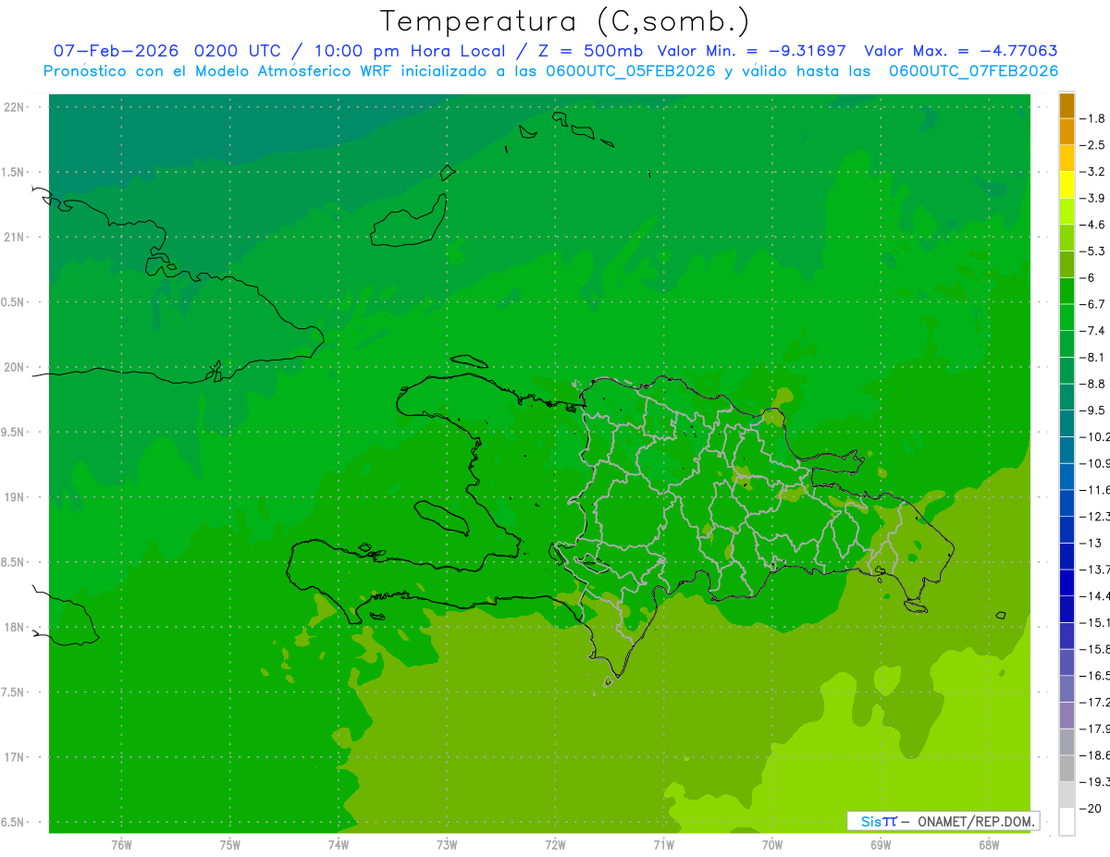Click the "-8.8" legend label
The height and width of the screenshot is (857, 1110).
coord(1092,384)
